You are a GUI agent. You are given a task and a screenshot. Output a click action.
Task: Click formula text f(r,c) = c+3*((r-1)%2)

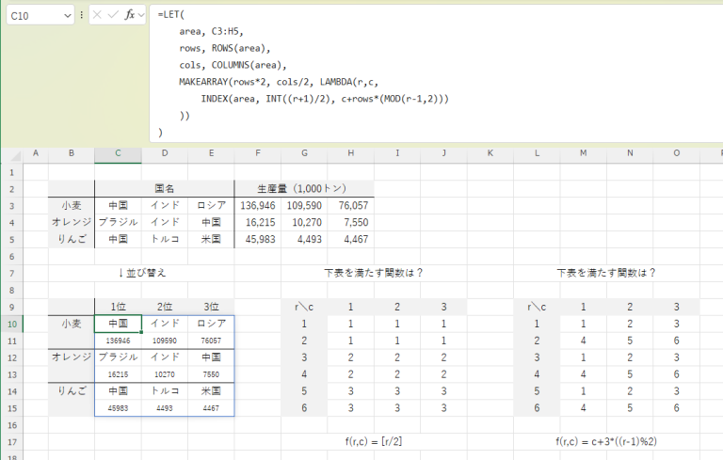pos(606,441)
